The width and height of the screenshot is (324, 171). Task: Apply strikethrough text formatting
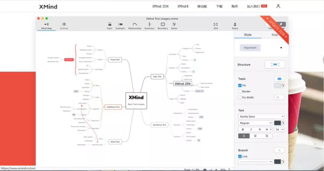tap(259, 130)
